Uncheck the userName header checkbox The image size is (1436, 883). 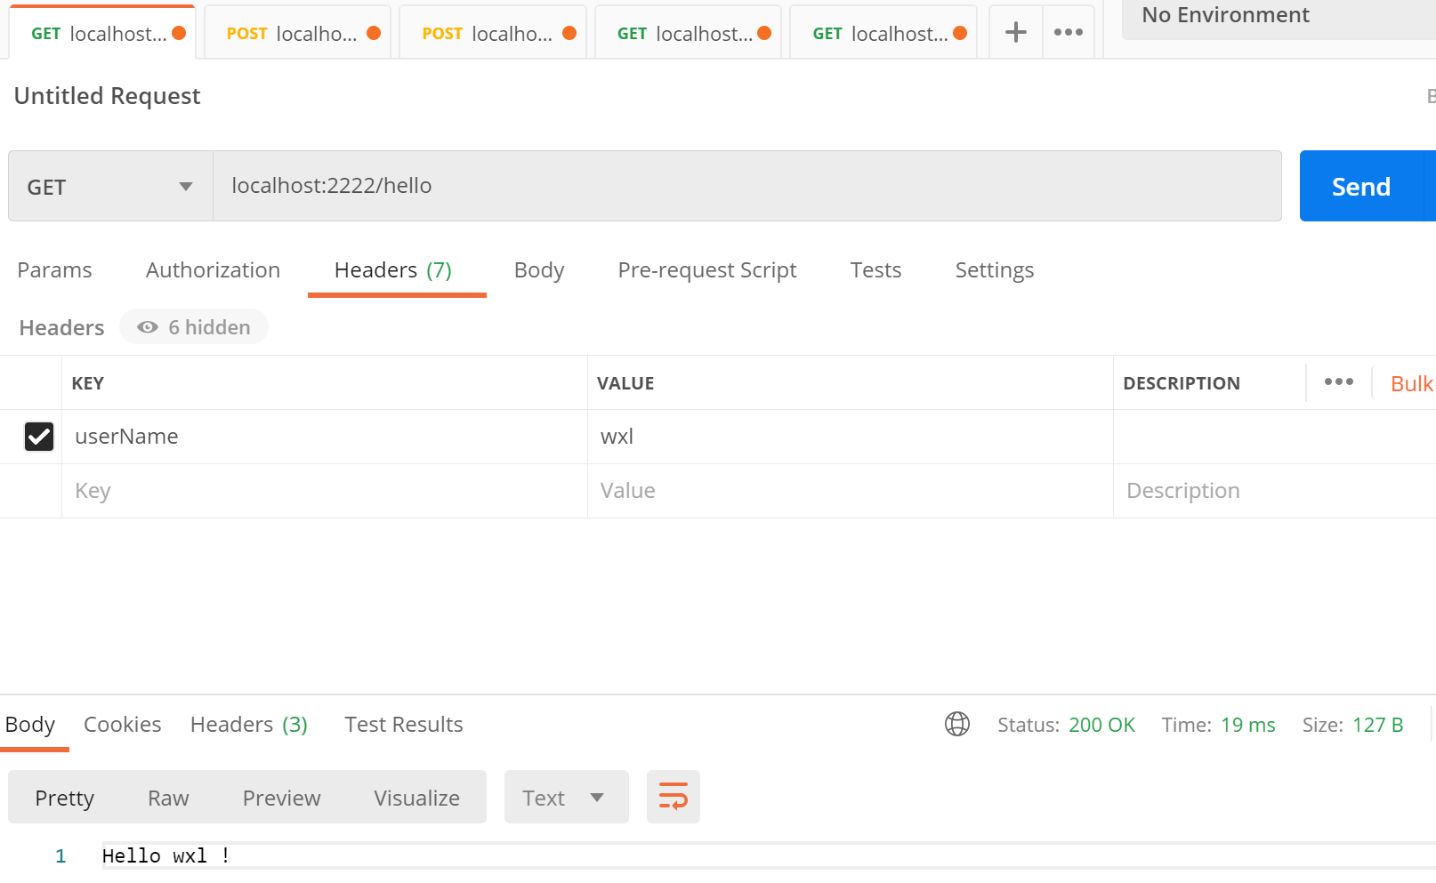39,437
